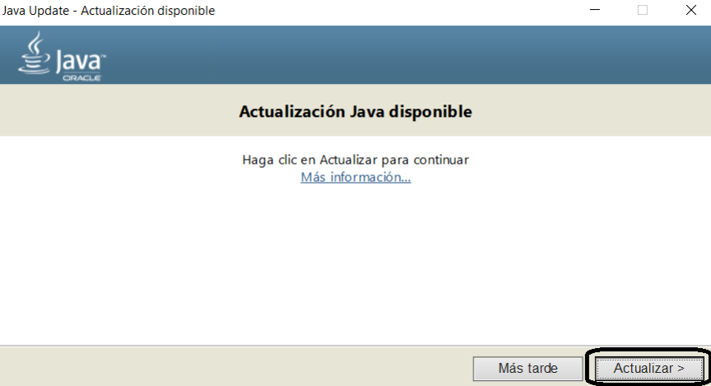The image size is (711, 386).
Task: Click the 'Actualización disponible' part of title bar
Action: point(148,11)
